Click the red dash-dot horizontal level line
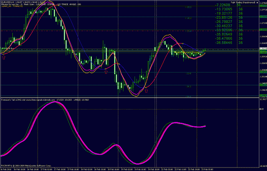The width and height of the screenshot is (267, 171). (x=130, y=31)
